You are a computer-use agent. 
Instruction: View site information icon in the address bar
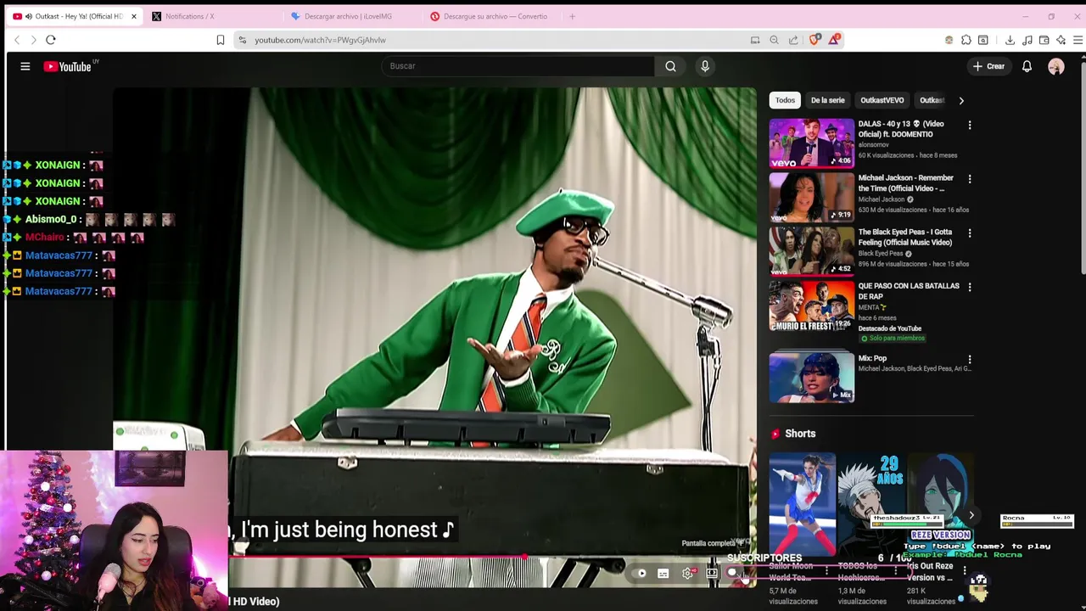pyautogui.click(x=243, y=40)
